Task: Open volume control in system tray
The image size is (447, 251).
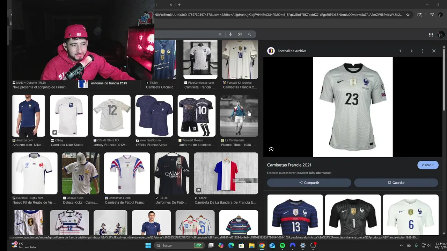Action: [429, 245]
